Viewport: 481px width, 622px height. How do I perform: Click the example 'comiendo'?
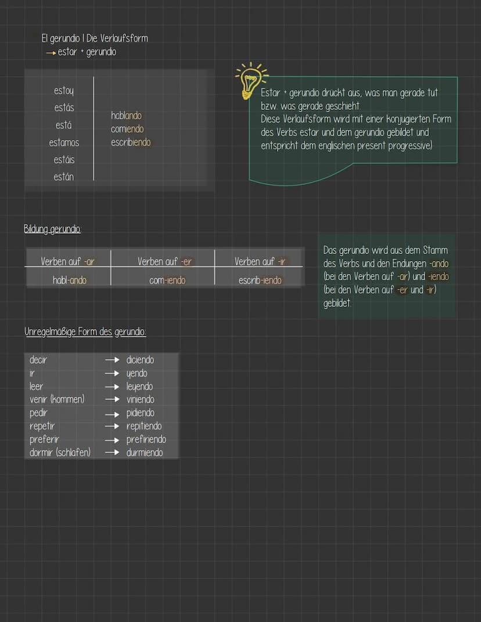[x=127, y=129]
